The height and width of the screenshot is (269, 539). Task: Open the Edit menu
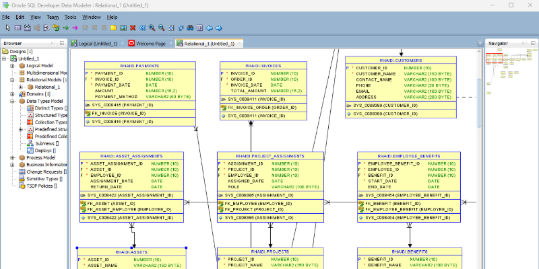pyautogui.click(x=20, y=17)
